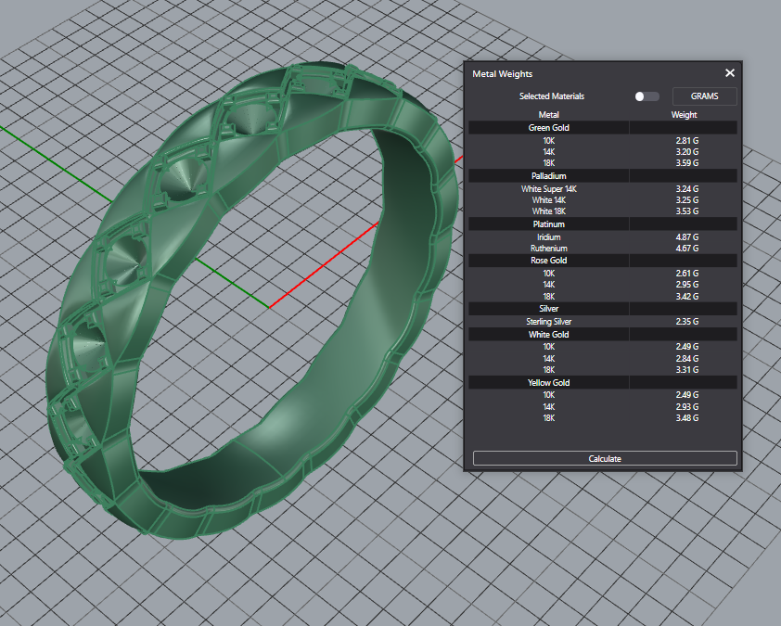Select the Rose Gold group row
The image size is (781, 626).
point(548,261)
